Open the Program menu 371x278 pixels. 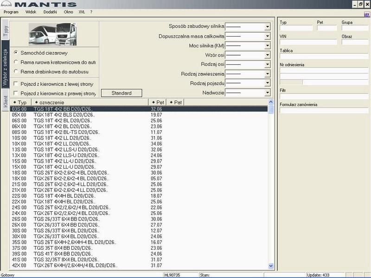tap(11, 12)
